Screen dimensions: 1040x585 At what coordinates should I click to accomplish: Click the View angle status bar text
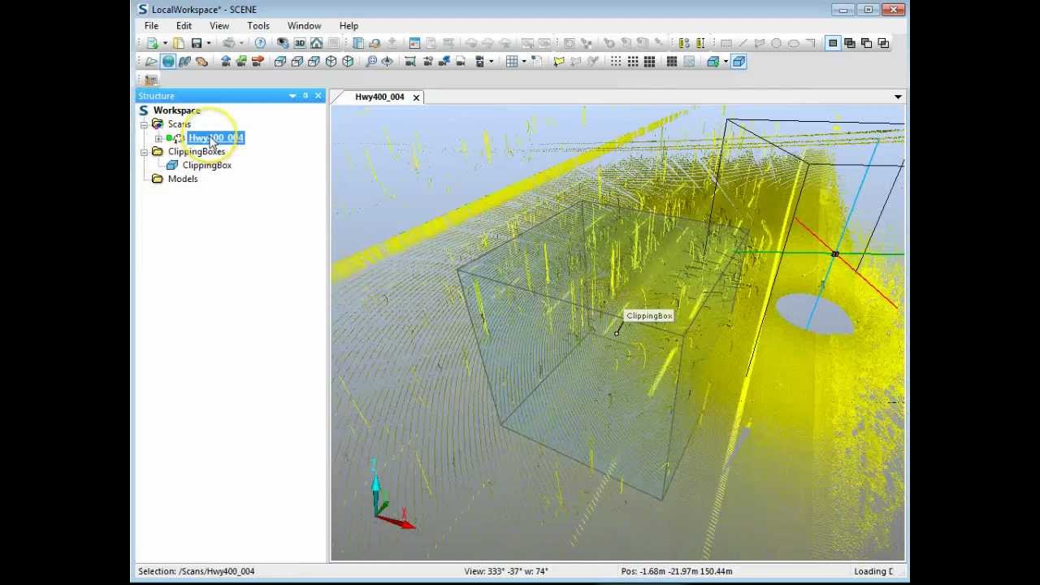[506, 571]
